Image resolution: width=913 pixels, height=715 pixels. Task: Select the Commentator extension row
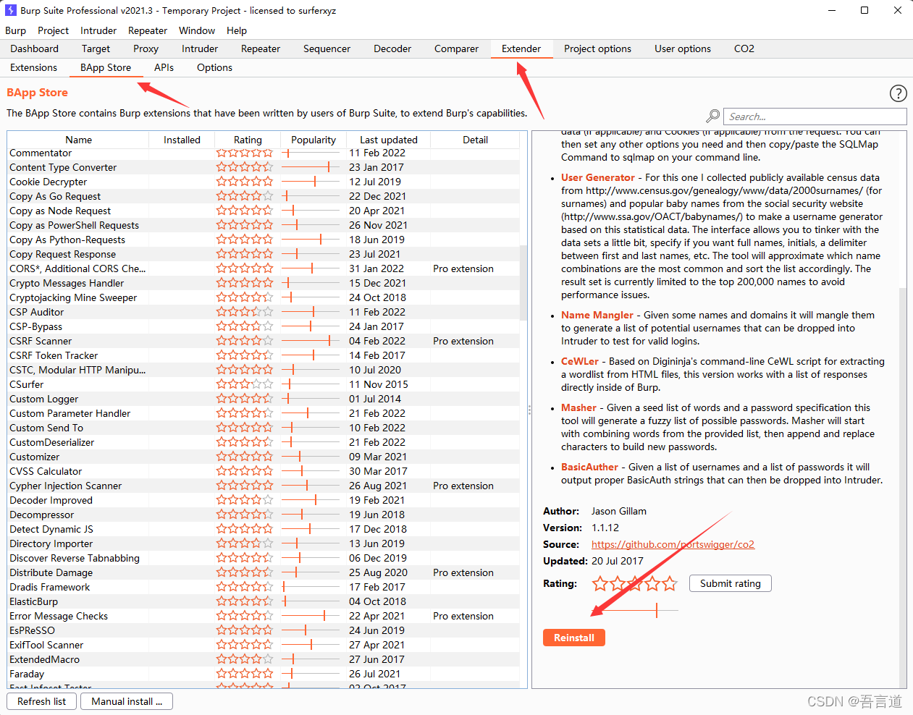264,153
